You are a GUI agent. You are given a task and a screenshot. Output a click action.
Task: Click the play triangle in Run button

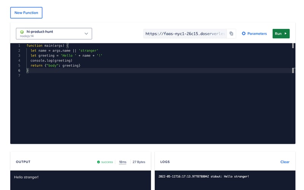click(286, 33)
